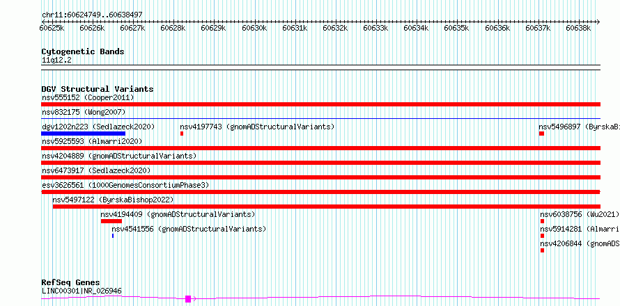Viewport: 620px width, 306px height.
Task: Click the Cytogenetic Bands track title
Action: [83, 51]
